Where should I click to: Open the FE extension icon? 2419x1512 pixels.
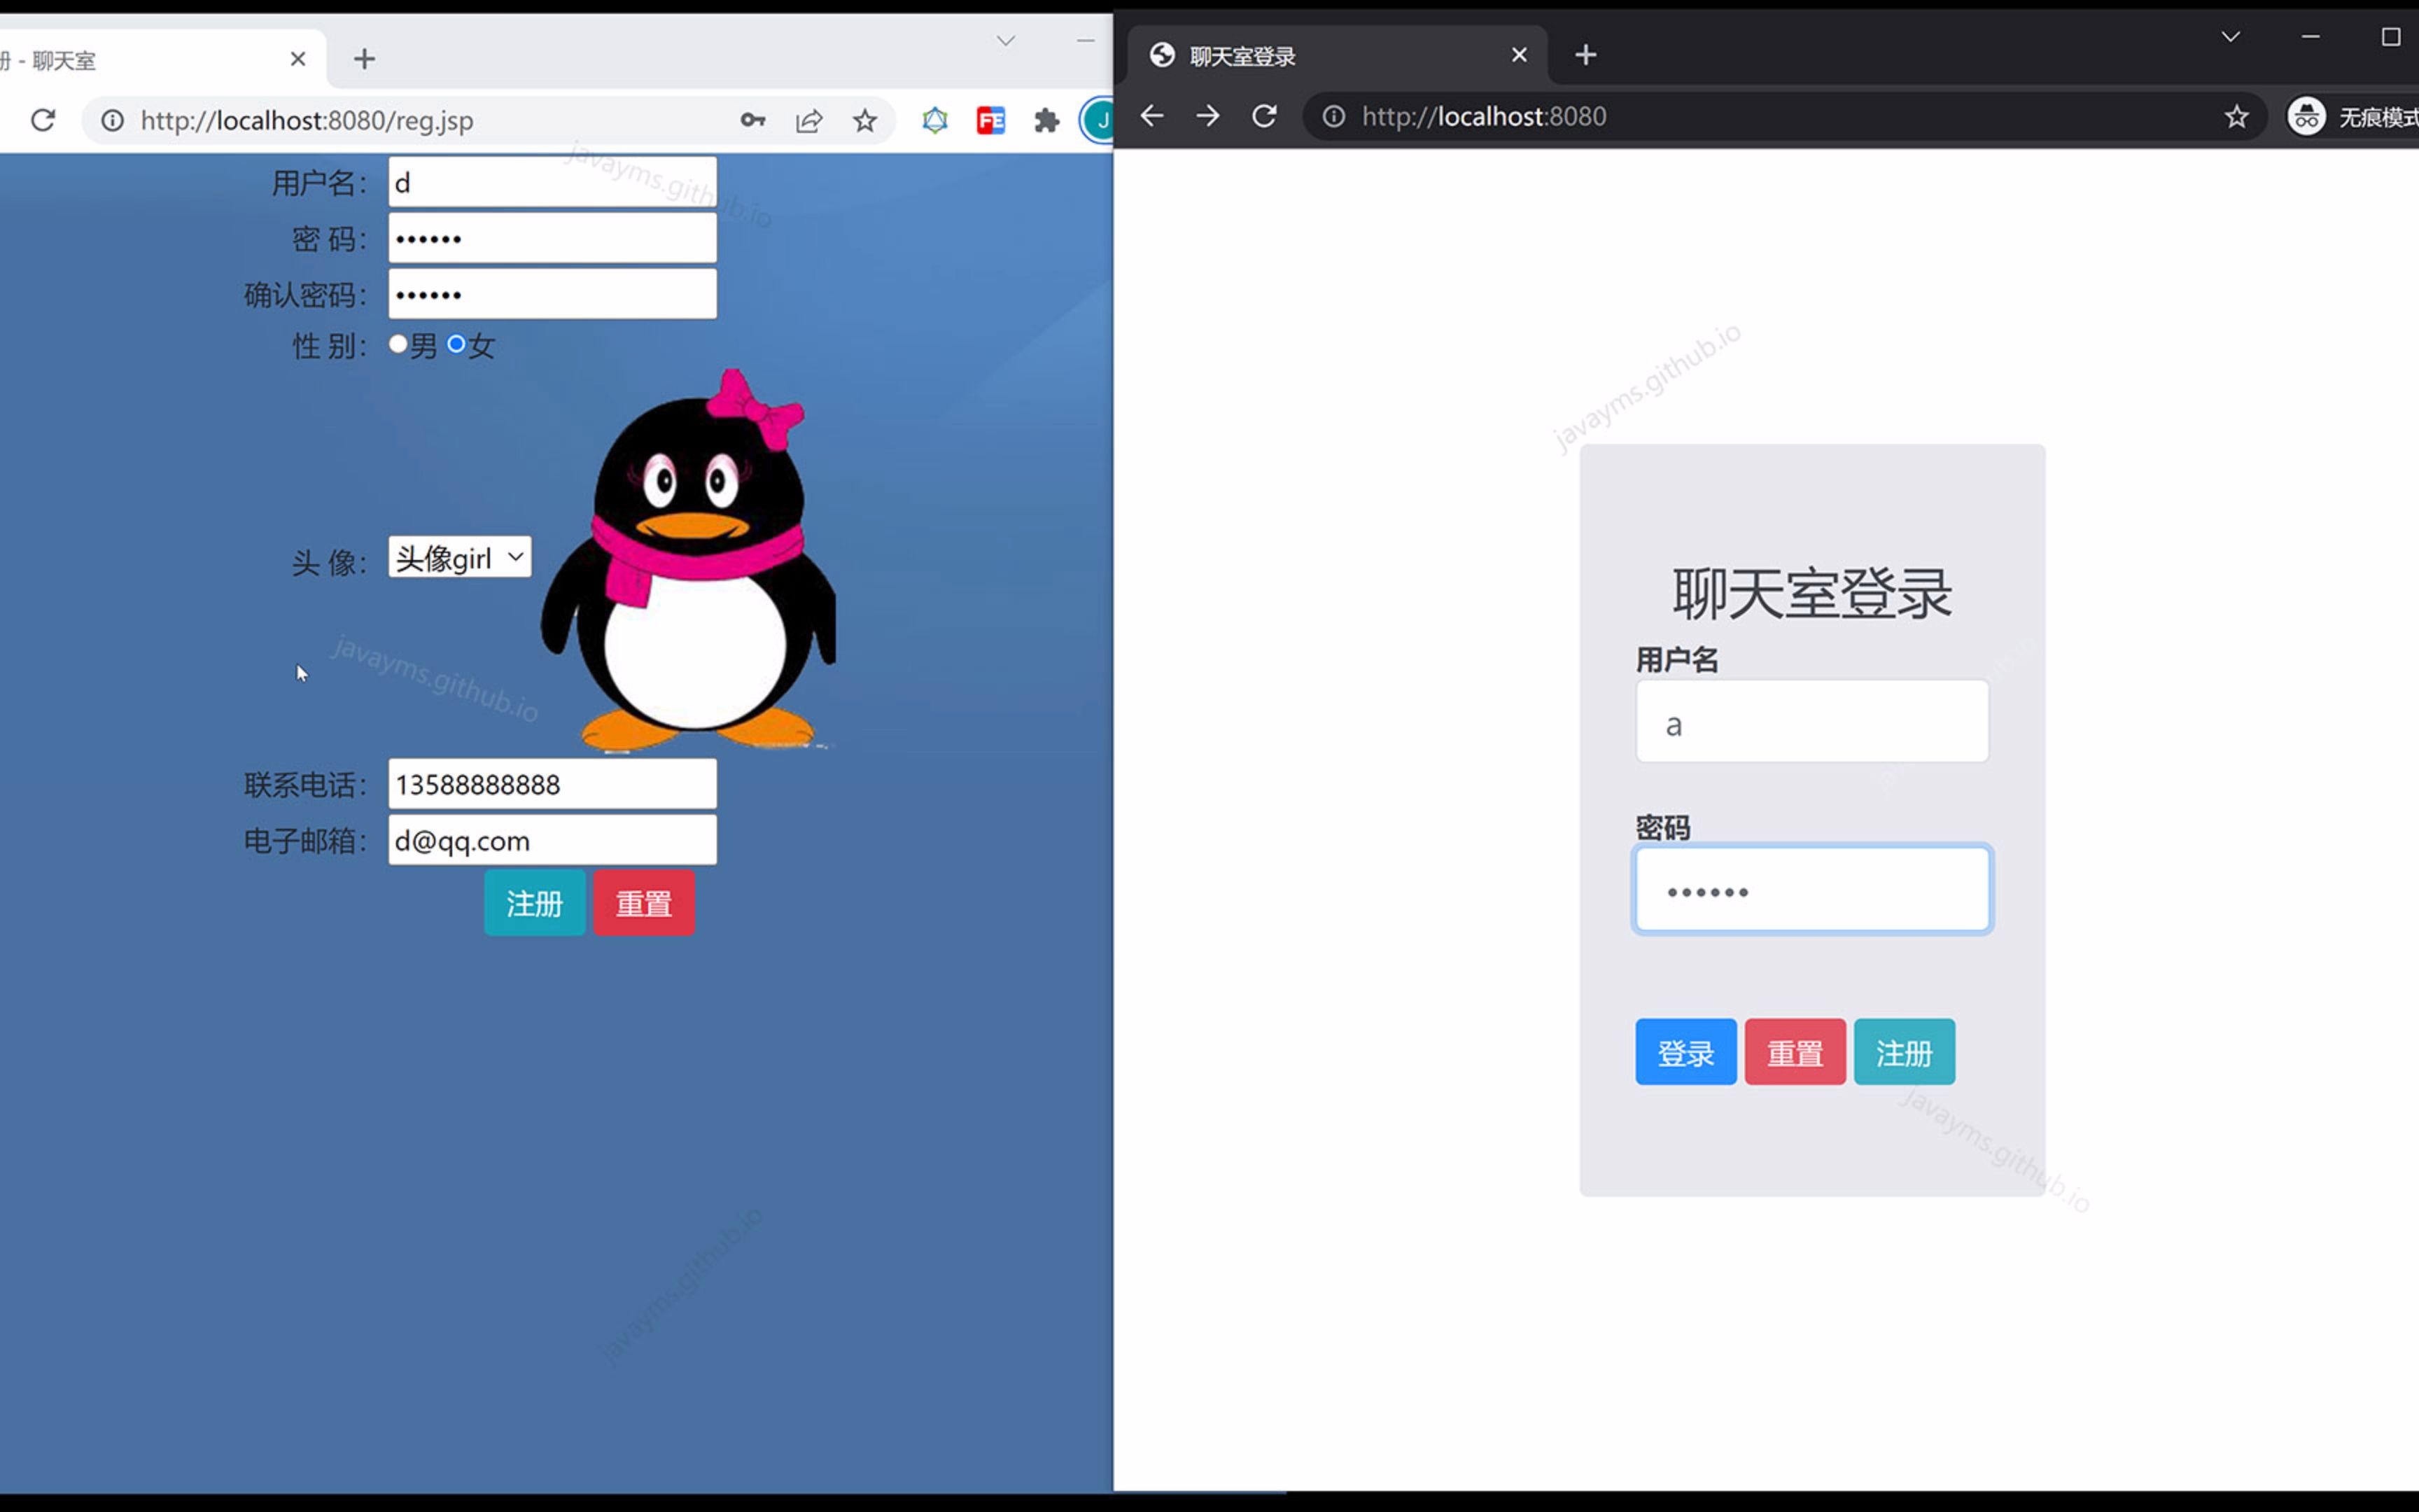click(990, 120)
